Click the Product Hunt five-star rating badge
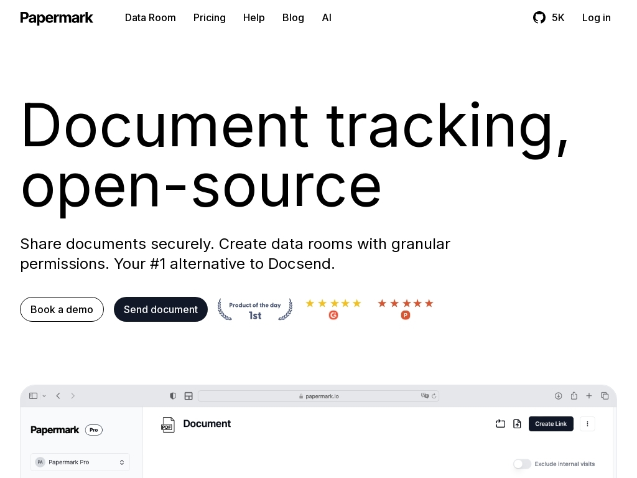637x478 pixels. (406, 309)
